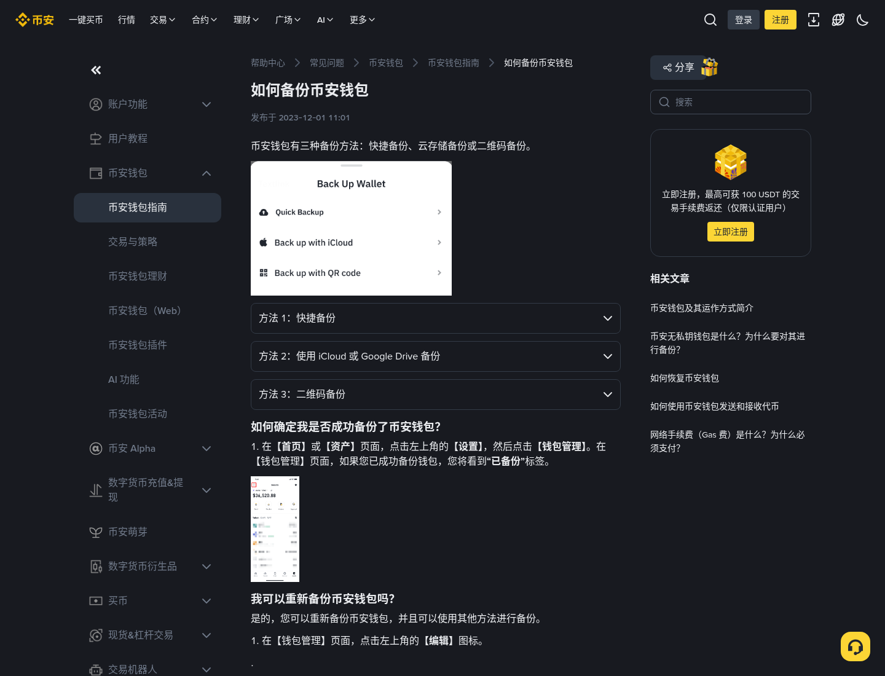Viewport: 885px width, 676px height.
Task: Select AI 功能 sidebar item
Action: 147,380
